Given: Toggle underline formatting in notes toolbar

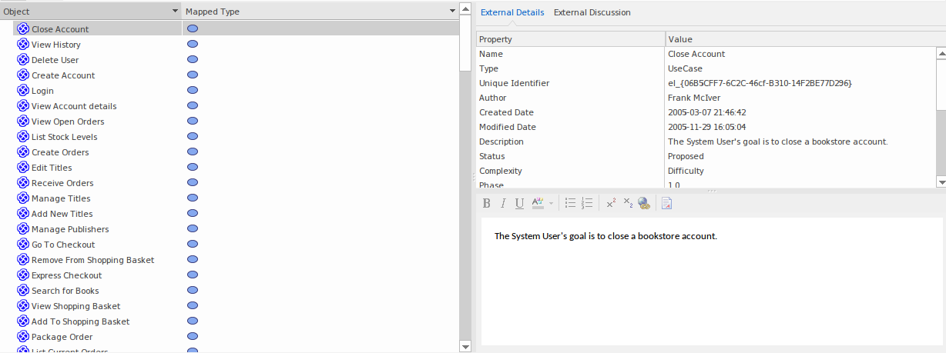Looking at the screenshot, I should [x=519, y=203].
